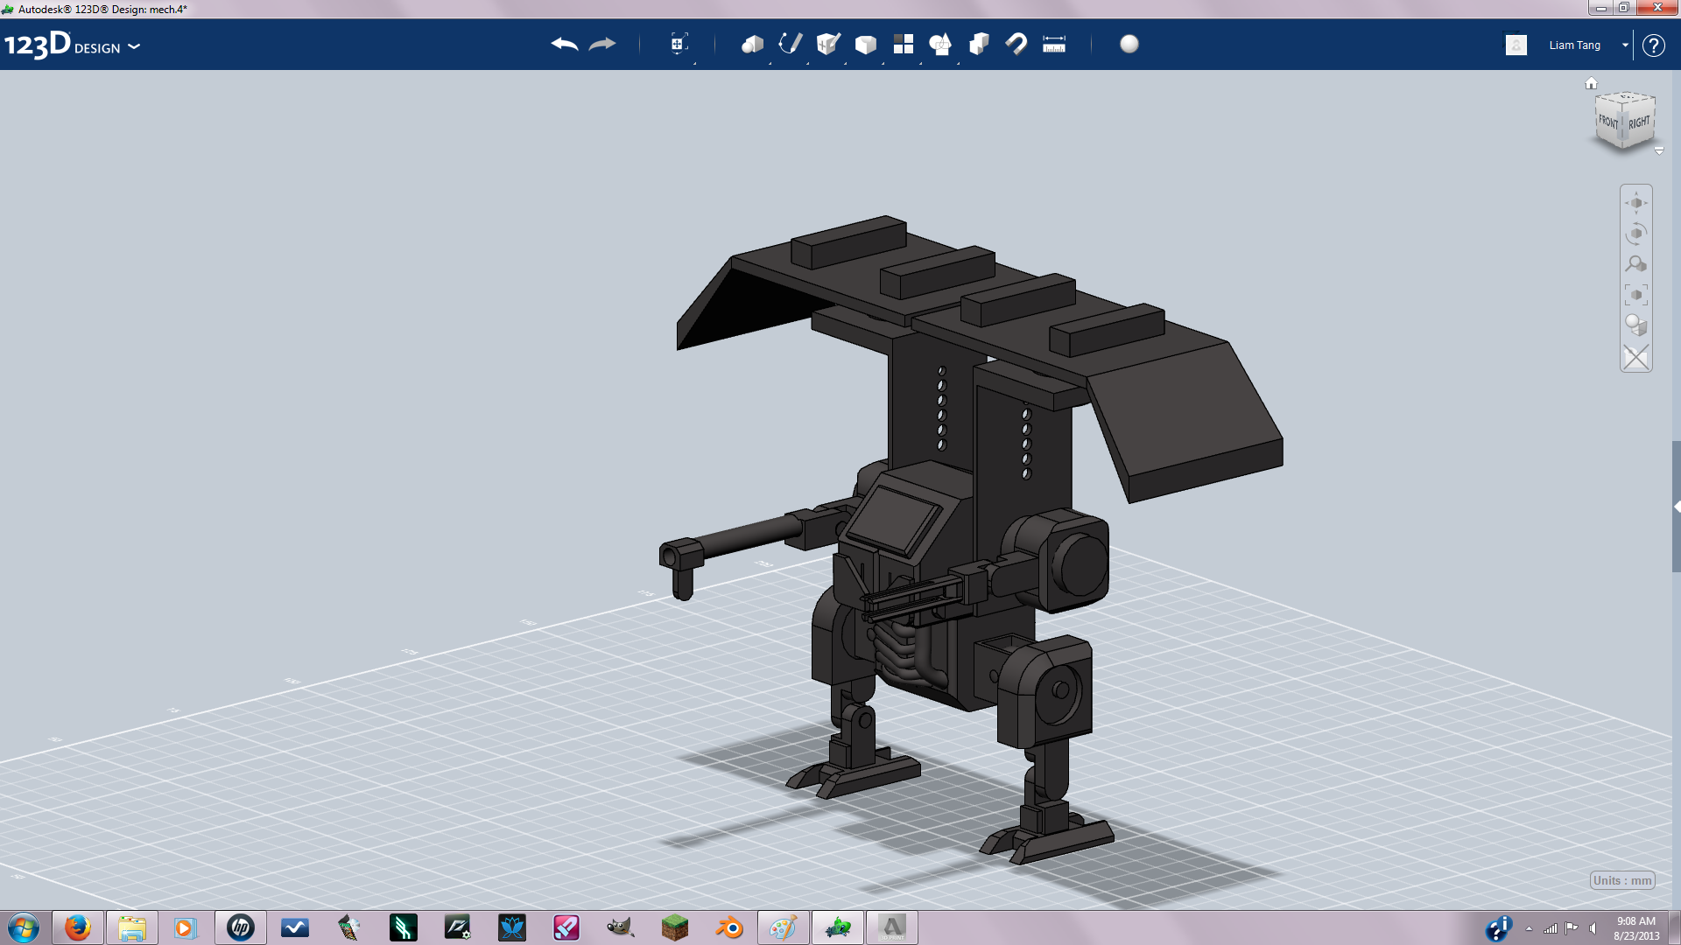Show hidden system tray icons
The image size is (1681, 945).
pos(1529,928)
